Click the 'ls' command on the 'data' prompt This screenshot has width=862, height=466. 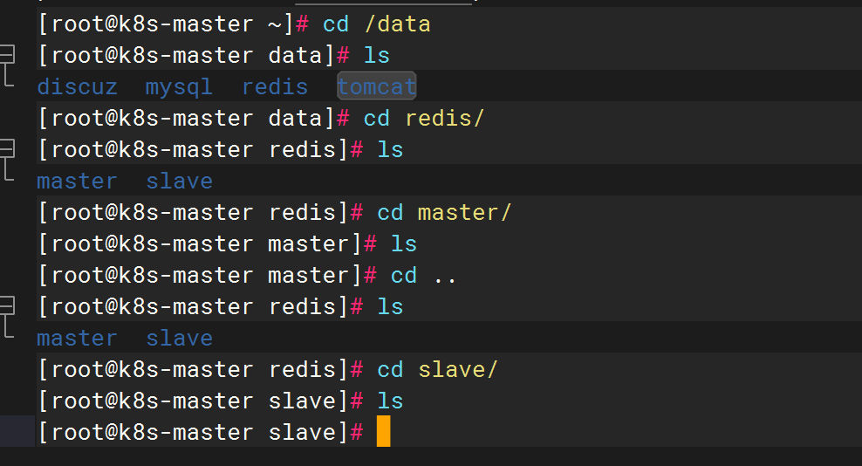pyautogui.click(x=377, y=56)
